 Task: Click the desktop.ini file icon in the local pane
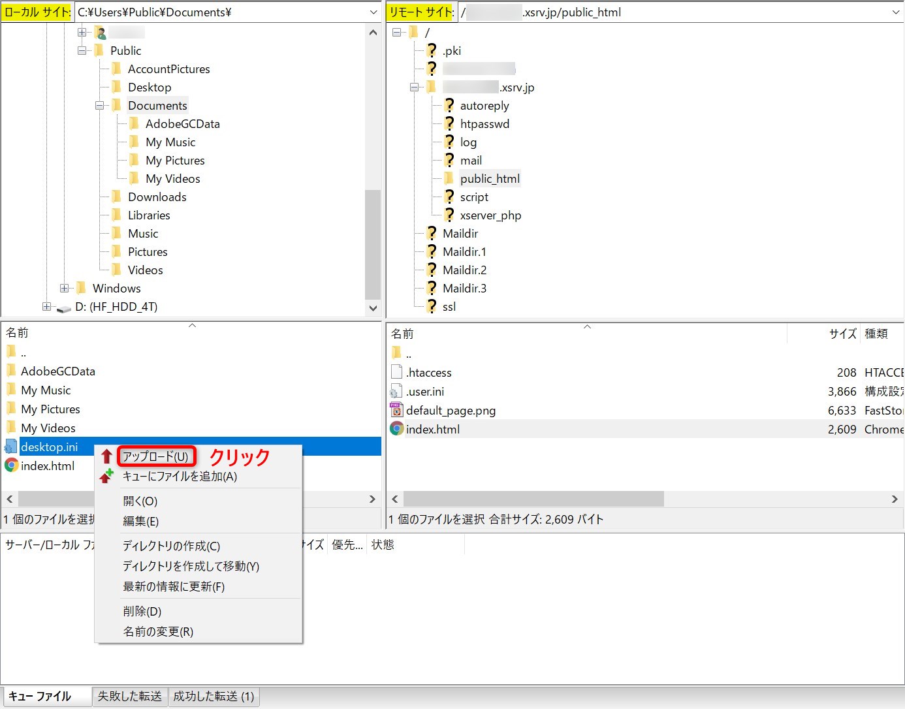(10, 447)
